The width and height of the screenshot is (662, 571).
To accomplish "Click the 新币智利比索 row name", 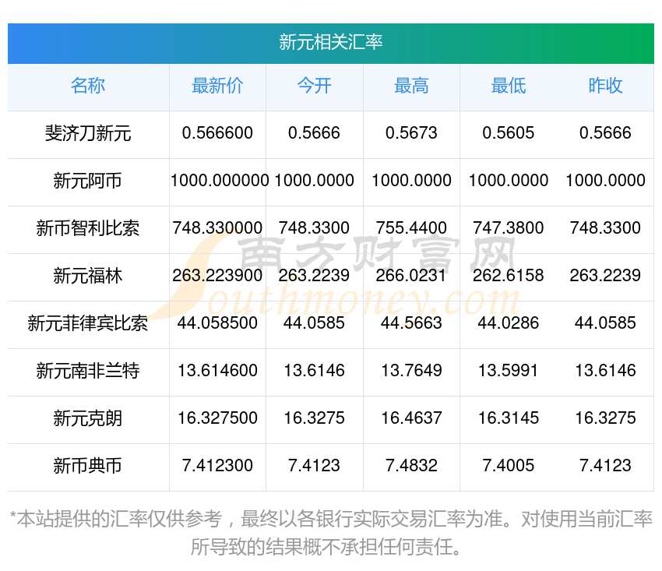I will pos(88,228).
